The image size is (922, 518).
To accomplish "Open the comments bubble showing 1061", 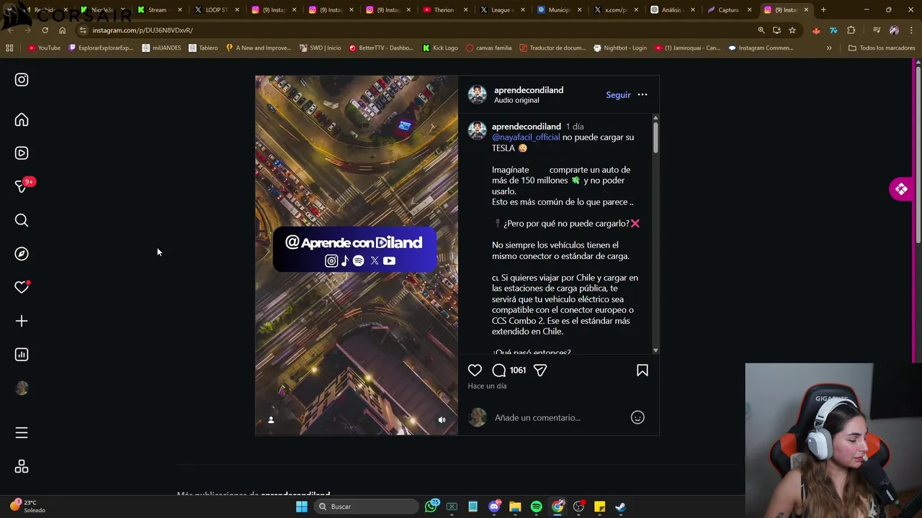I will click(x=509, y=370).
